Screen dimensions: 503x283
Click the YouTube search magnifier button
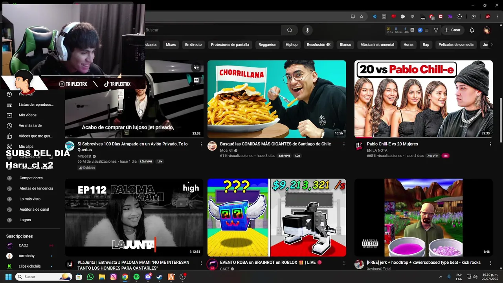290,30
